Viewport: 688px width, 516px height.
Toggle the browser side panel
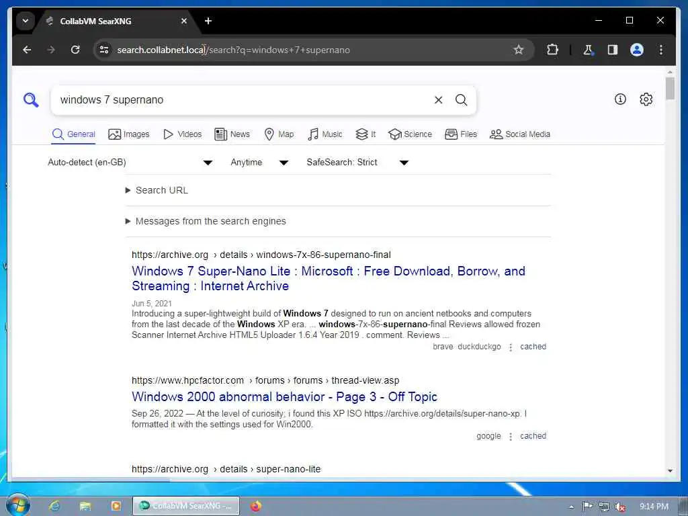[x=613, y=50]
